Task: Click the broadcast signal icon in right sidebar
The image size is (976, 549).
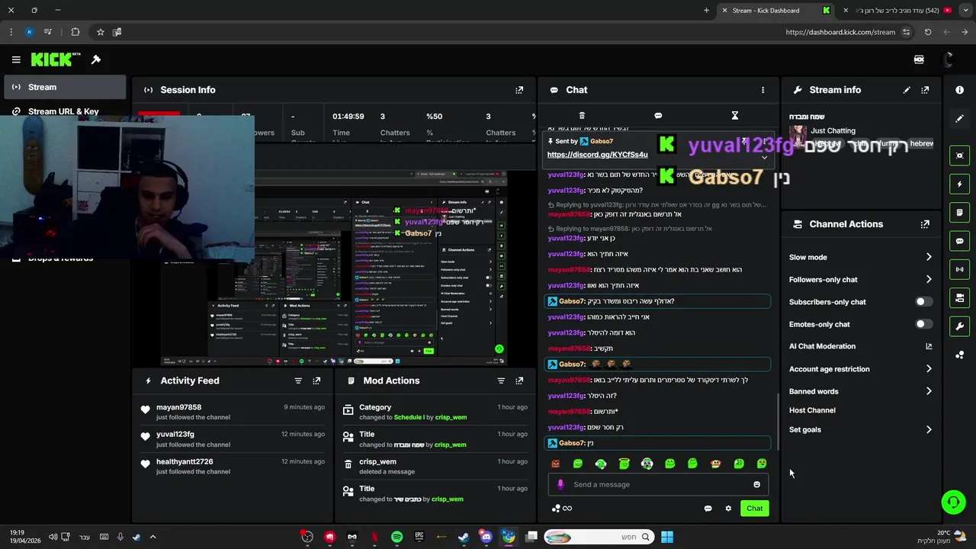Action: point(959,269)
